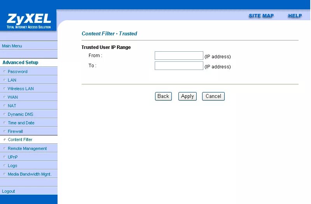Image resolution: width=311 pixels, height=204 pixels.
Task: Focus the To IP address field
Action: point(179,66)
